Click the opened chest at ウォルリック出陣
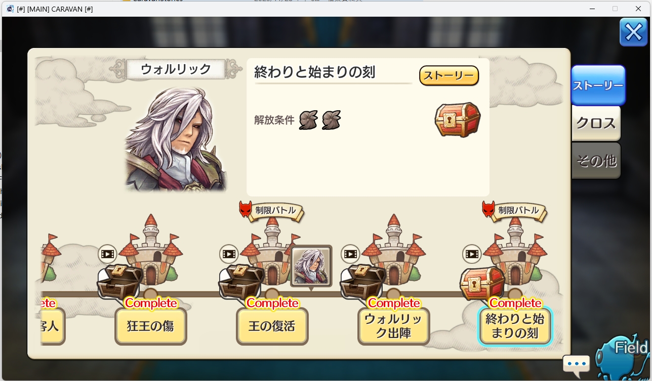This screenshot has height=381, width=652. pyautogui.click(x=363, y=281)
